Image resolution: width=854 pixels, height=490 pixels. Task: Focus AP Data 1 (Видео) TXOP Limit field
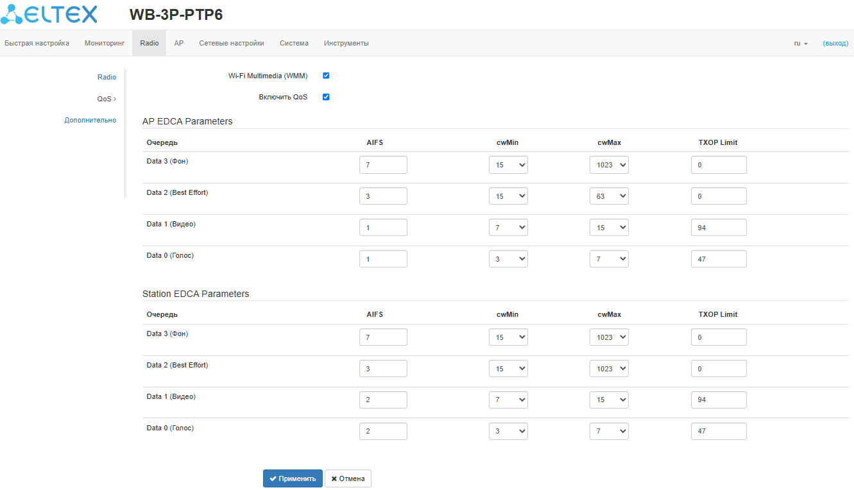719,228
